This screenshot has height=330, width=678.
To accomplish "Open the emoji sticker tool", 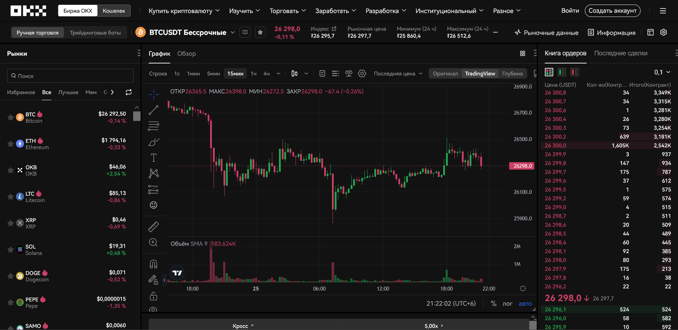I will pos(153,205).
